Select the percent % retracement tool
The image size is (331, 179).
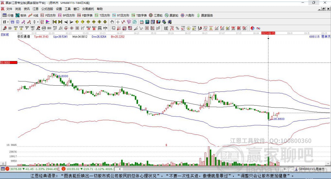tap(177, 28)
